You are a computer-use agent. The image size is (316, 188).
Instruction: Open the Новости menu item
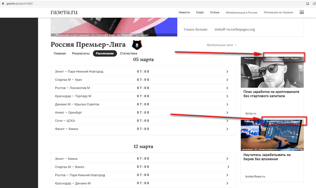[184, 13]
